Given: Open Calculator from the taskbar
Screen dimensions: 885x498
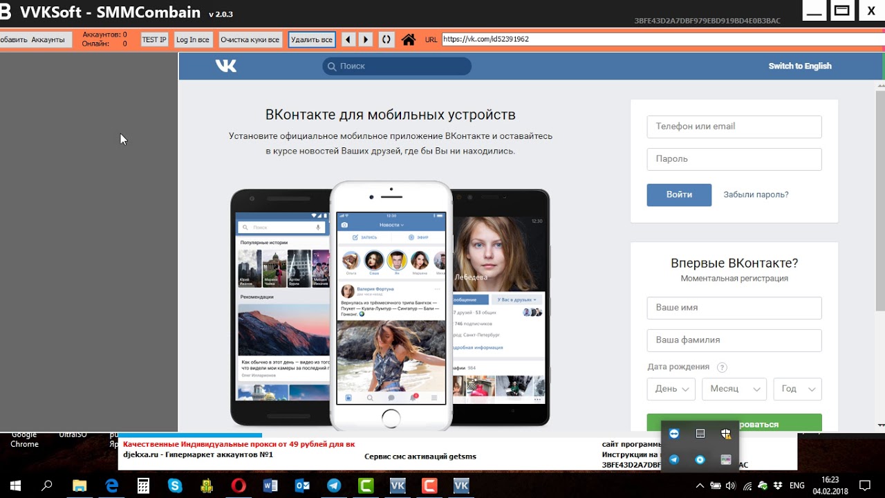Looking at the screenshot, I should (143, 486).
